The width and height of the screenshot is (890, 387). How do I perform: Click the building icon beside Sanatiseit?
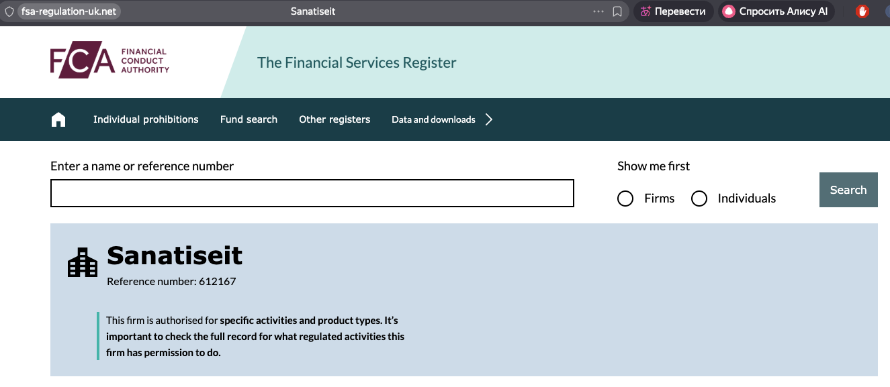click(x=83, y=262)
